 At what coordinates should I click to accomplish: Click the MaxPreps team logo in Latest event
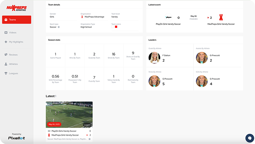coord(221,17)
